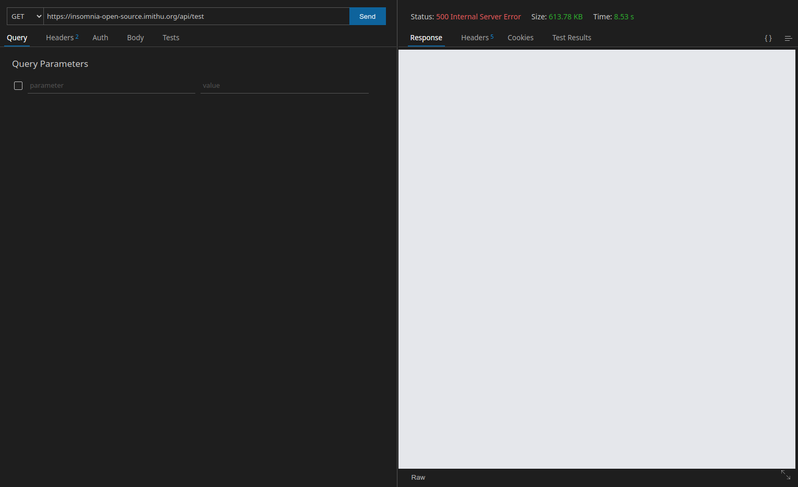Viewport: 798px width, 487px height.
Task: View response Headers tab with 5 entries
Action: click(x=475, y=37)
